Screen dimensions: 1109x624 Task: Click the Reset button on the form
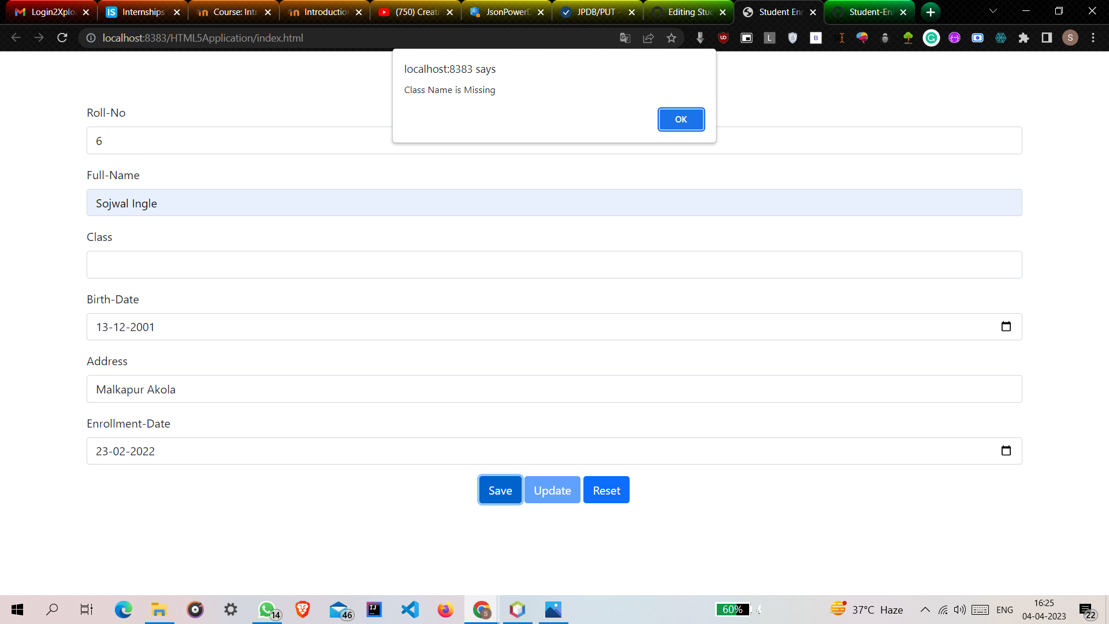[606, 489]
